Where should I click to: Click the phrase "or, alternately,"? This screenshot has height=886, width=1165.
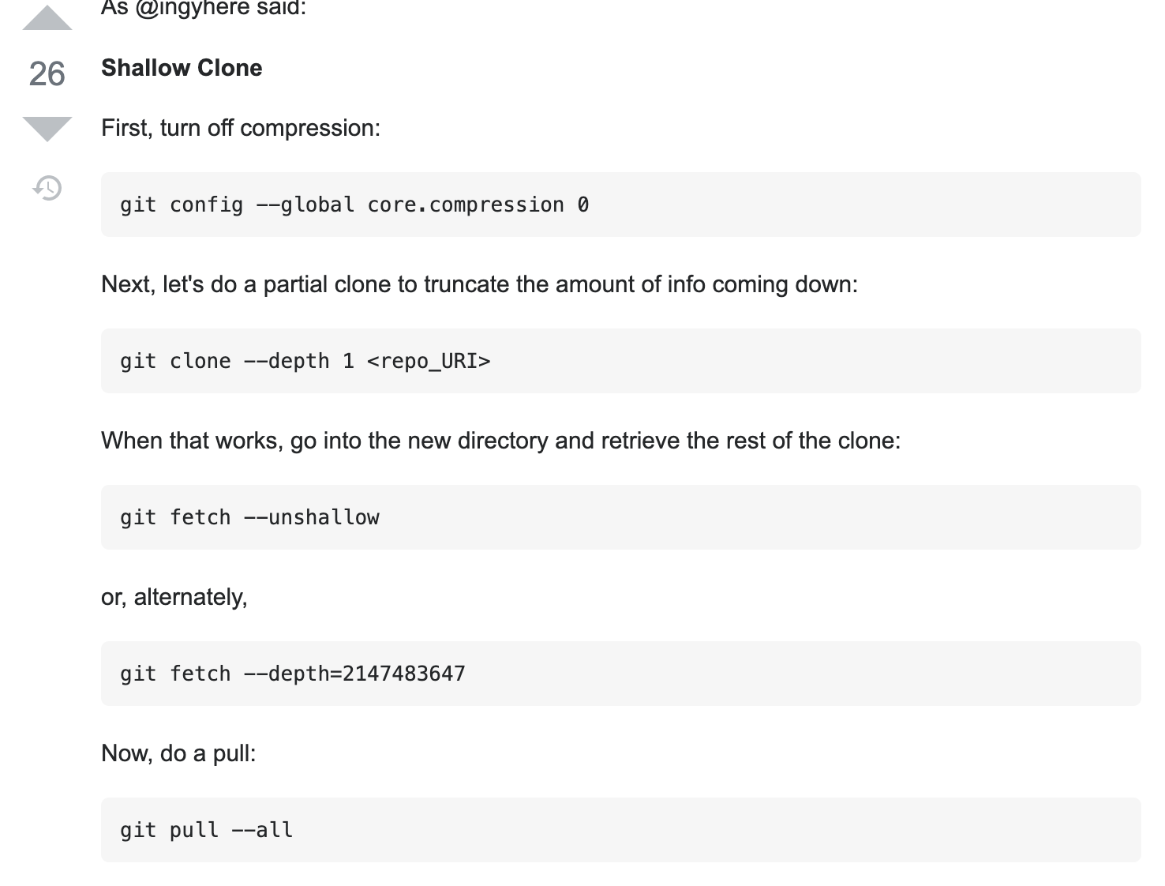(174, 597)
